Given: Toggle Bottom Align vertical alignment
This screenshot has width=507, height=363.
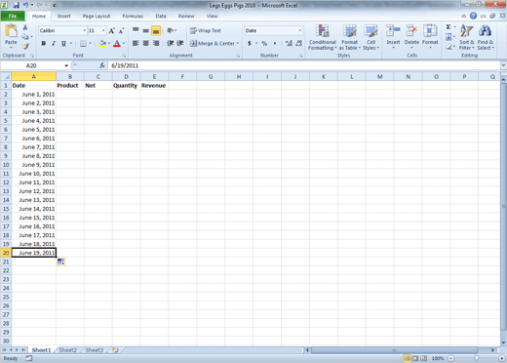Looking at the screenshot, I should [x=156, y=31].
